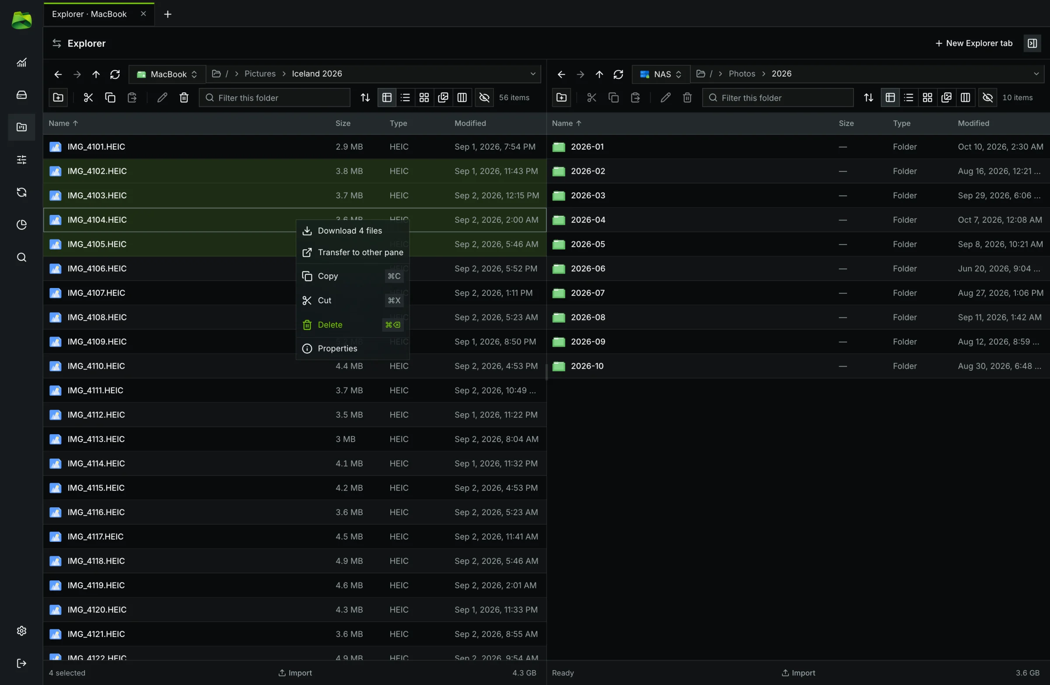Click Import in the MacBook pane footer
1050x685 pixels.
(x=295, y=673)
